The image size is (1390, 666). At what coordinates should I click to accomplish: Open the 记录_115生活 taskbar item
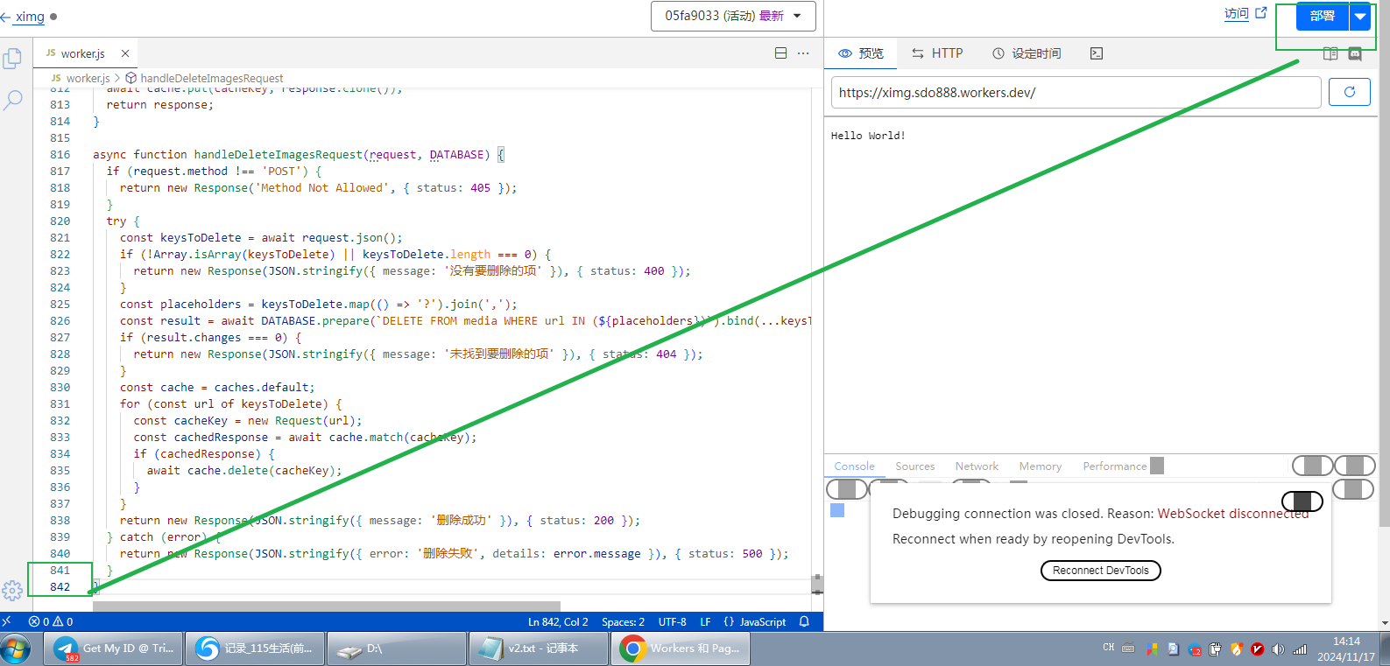coord(255,648)
